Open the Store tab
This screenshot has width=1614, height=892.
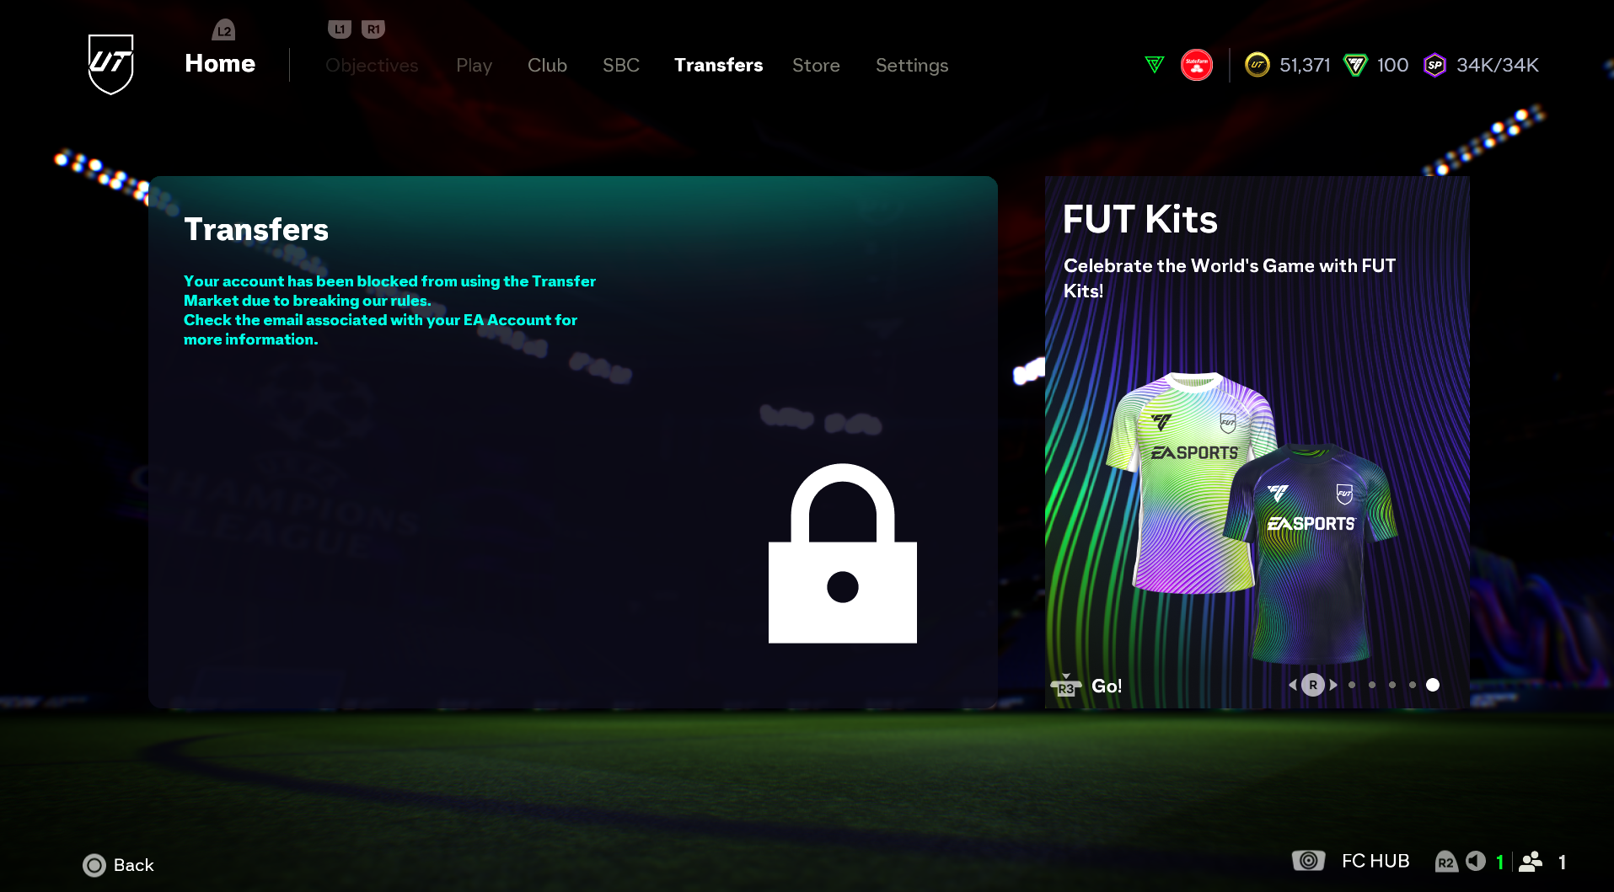click(816, 65)
